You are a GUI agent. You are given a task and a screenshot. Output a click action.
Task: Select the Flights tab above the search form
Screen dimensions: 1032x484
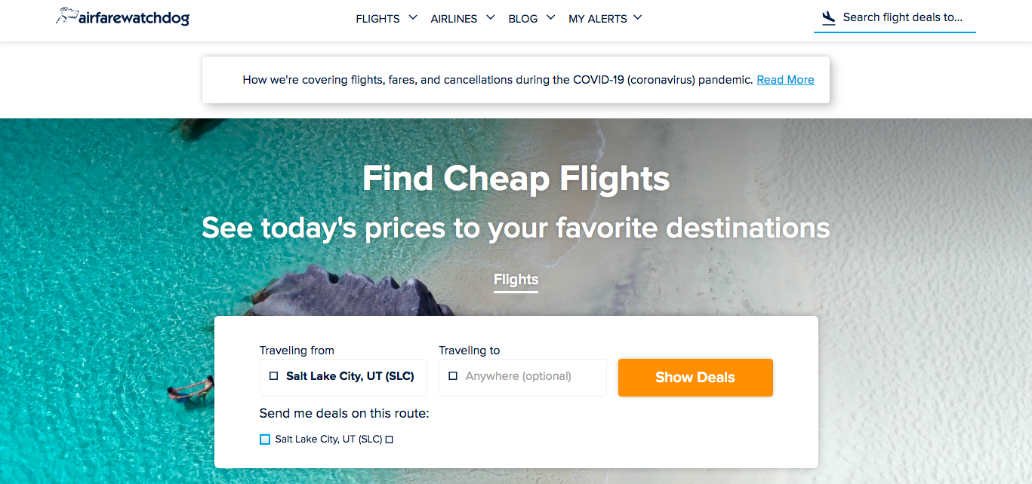click(x=516, y=279)
